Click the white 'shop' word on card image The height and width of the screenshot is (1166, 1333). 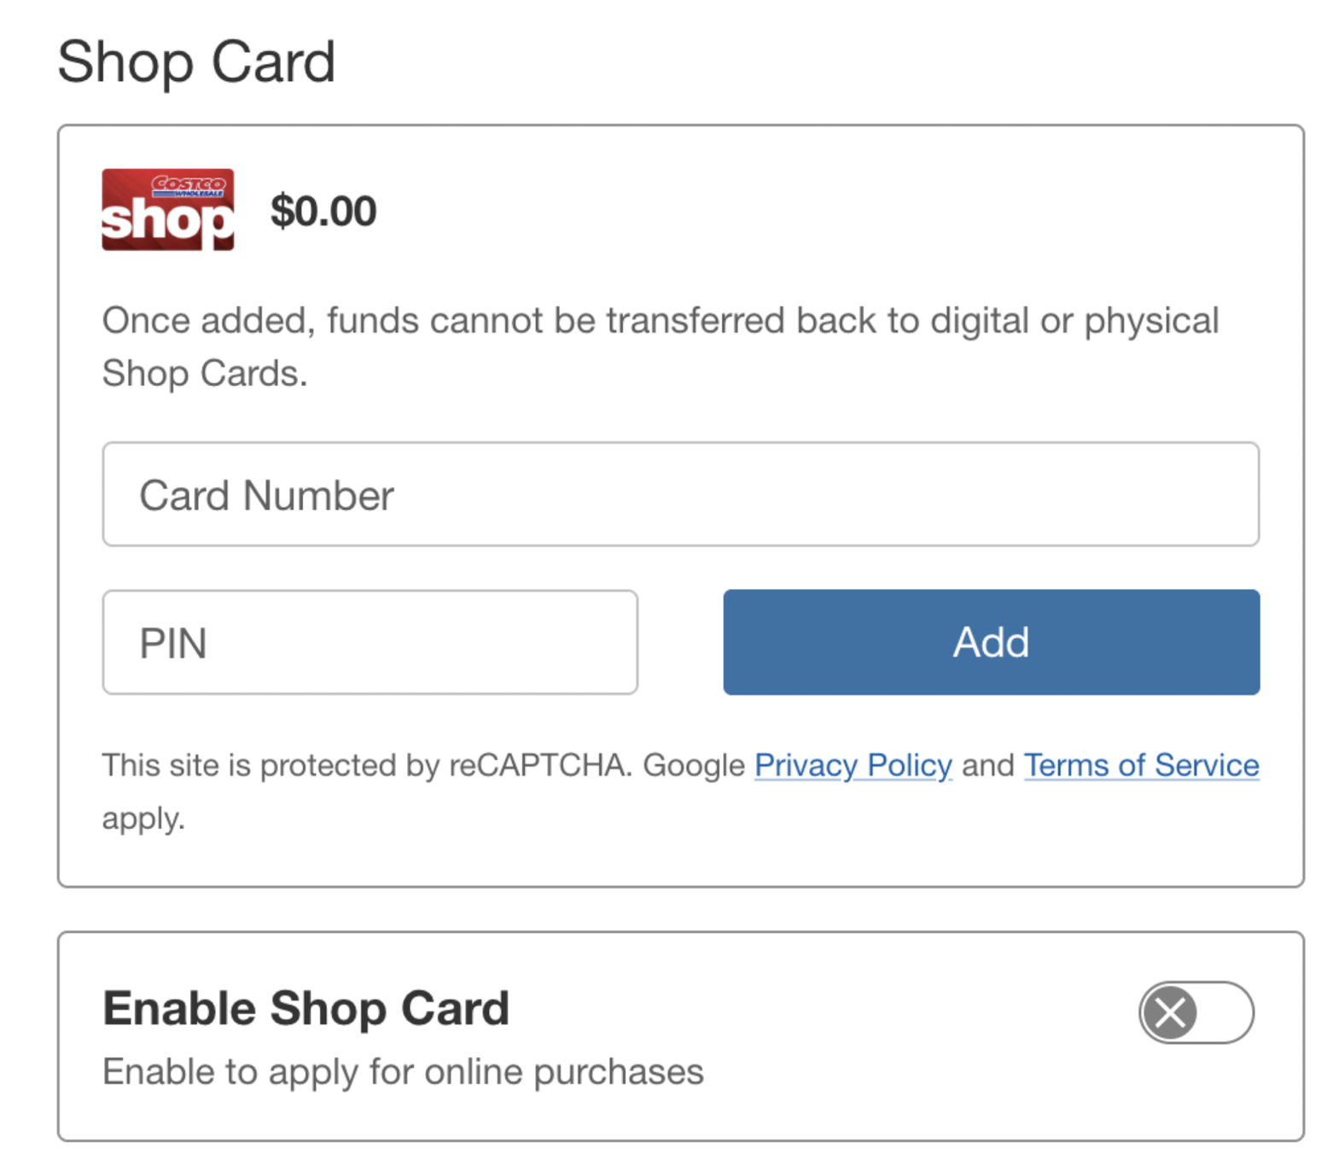pyautogui.click(x=166, y=222)
